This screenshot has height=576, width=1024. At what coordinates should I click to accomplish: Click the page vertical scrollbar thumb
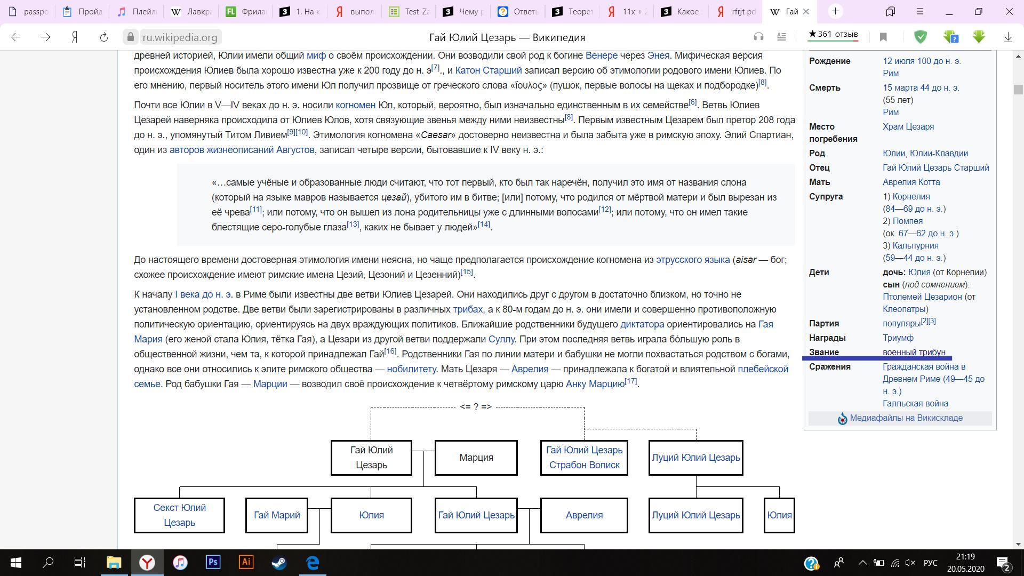click(x=1018, y=90)
